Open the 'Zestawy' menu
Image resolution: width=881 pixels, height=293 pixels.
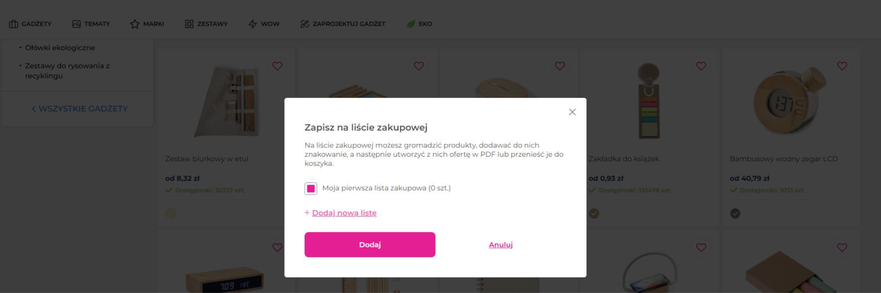pyautogui.click(x=206, y=24)
